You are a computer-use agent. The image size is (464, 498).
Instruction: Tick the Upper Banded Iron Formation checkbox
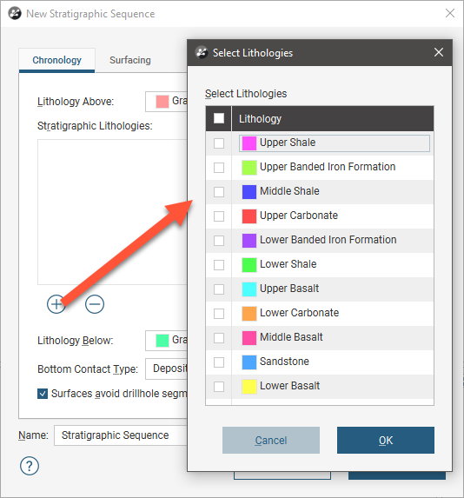(x=219, y=168)
